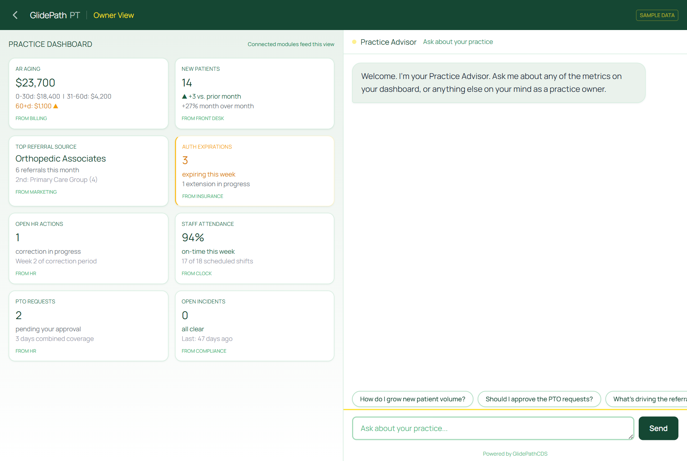Click 1 extension in progress text
The width and height of the screenshot is (687, 461).
[x=216, y=184]
